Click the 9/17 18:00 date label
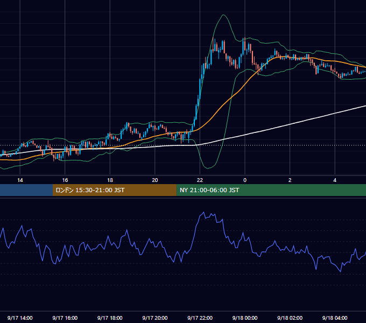This screenshot has height=323, width=366. 110,318
